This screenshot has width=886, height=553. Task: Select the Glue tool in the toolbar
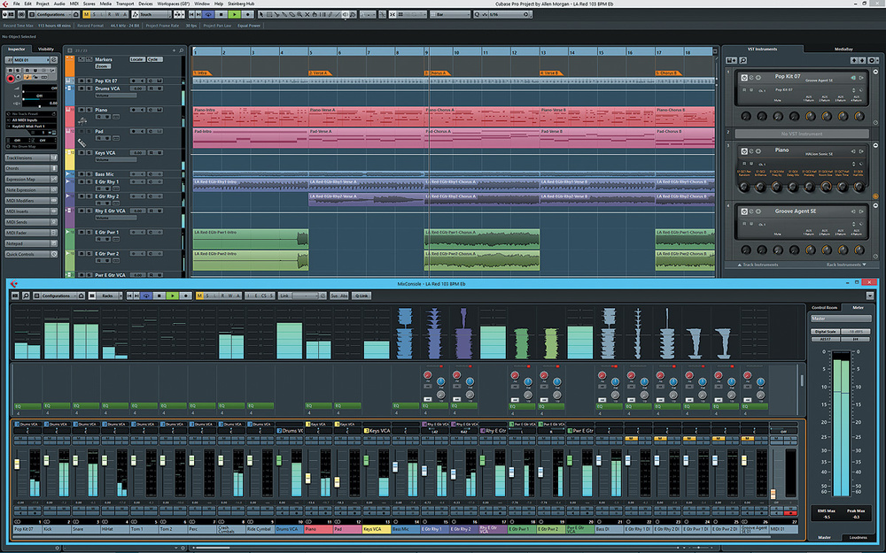[x=284, y=13]
